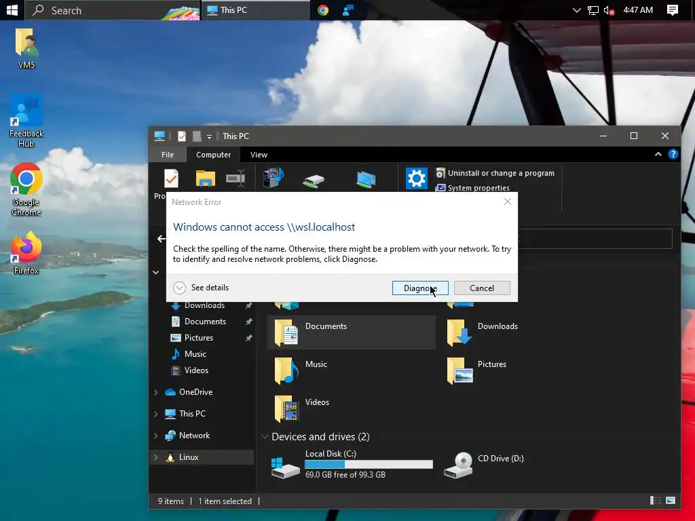Click the Diagnose button

[x=420, y=288]
